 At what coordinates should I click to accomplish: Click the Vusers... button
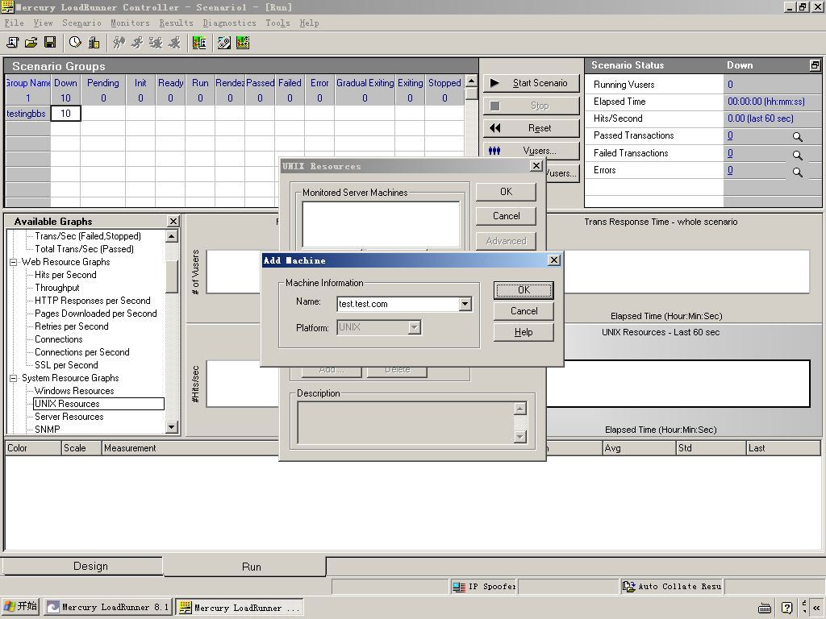tap(531, 151)
